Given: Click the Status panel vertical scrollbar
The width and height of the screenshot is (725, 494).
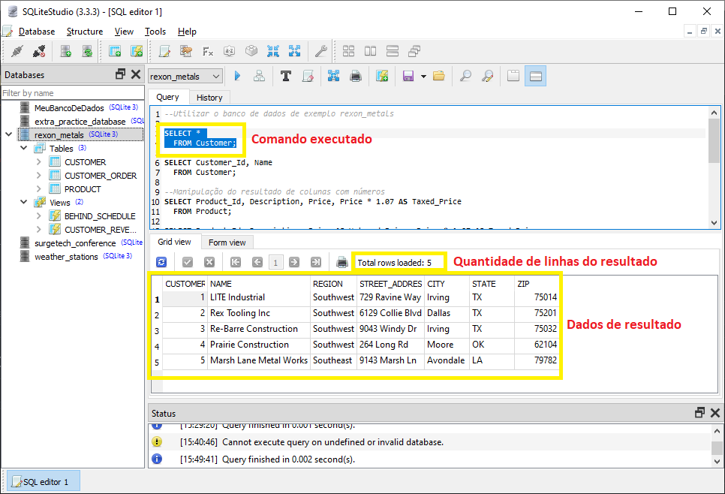Looking at the screenshot, I should [717, 446].
